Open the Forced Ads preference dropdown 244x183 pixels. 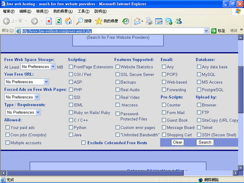[22, 97]
